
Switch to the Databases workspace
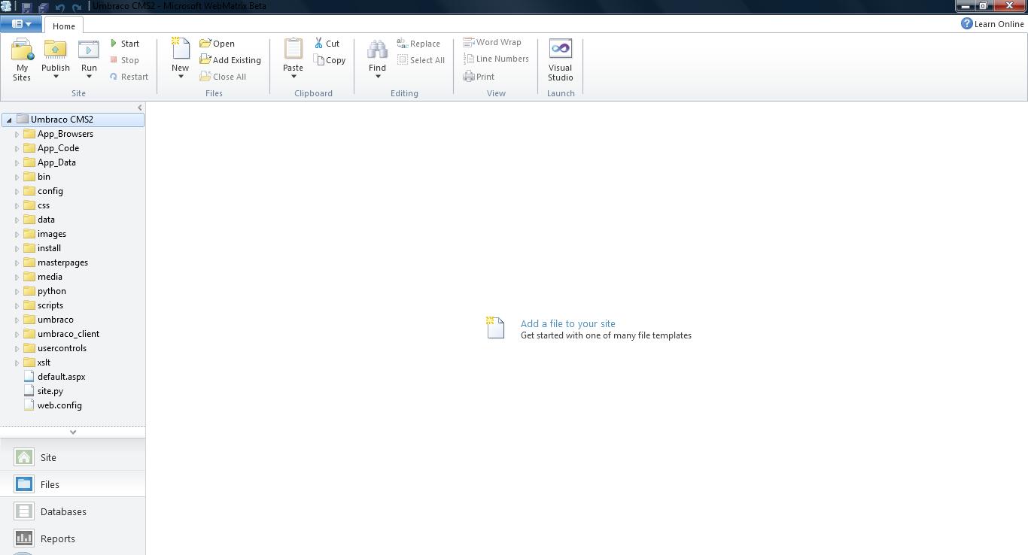(x=72, y=511)
